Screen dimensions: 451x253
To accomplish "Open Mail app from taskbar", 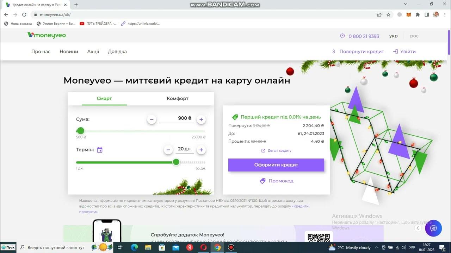I will coord(176,247).
